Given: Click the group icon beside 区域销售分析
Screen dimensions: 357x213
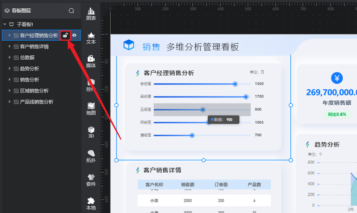Looking at the screenshot, I should click(x=16, y=90).
